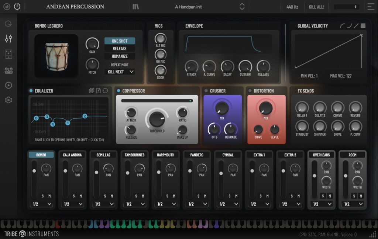The width and height of the screenshot is (378, 239).
Task: Select the Caja Andina channel tab
Action: point(72,155)
